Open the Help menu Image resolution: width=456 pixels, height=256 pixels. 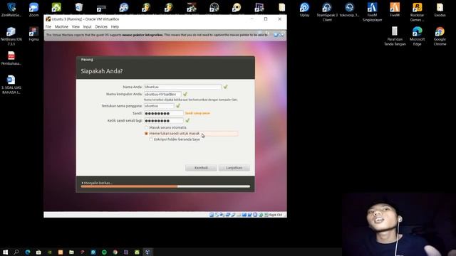coord(115,27)
